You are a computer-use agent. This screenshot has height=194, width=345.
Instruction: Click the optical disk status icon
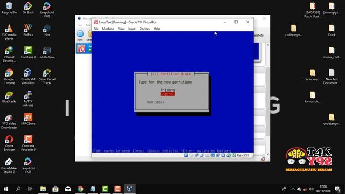(x=191, y=155)
